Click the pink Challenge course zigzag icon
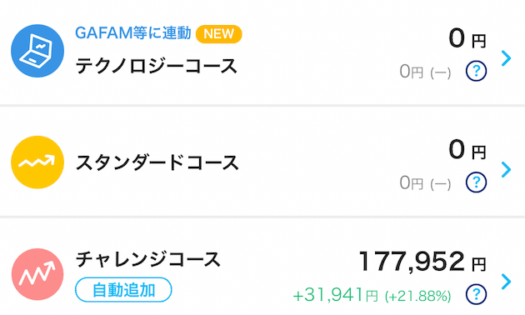 coord(37,274)
